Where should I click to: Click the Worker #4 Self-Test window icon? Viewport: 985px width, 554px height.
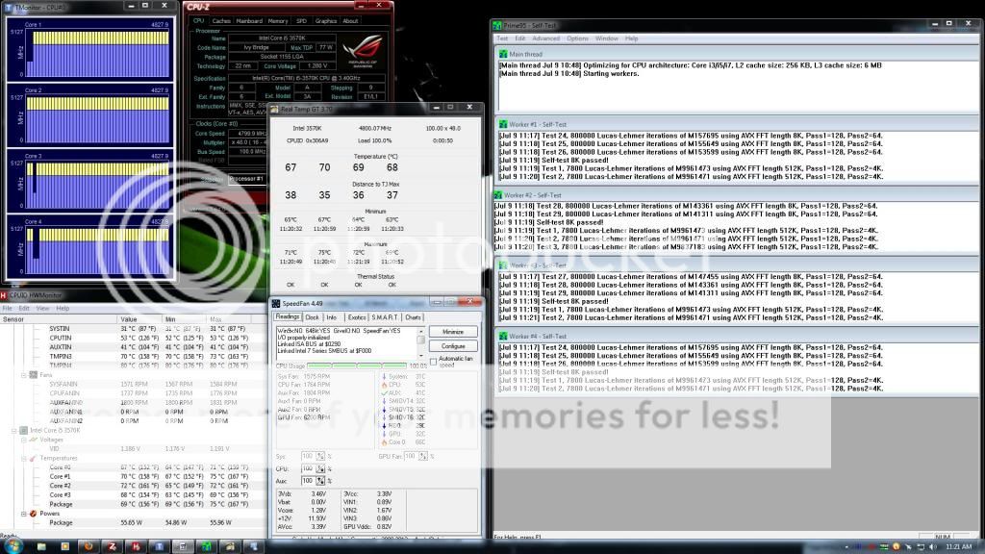503,336
